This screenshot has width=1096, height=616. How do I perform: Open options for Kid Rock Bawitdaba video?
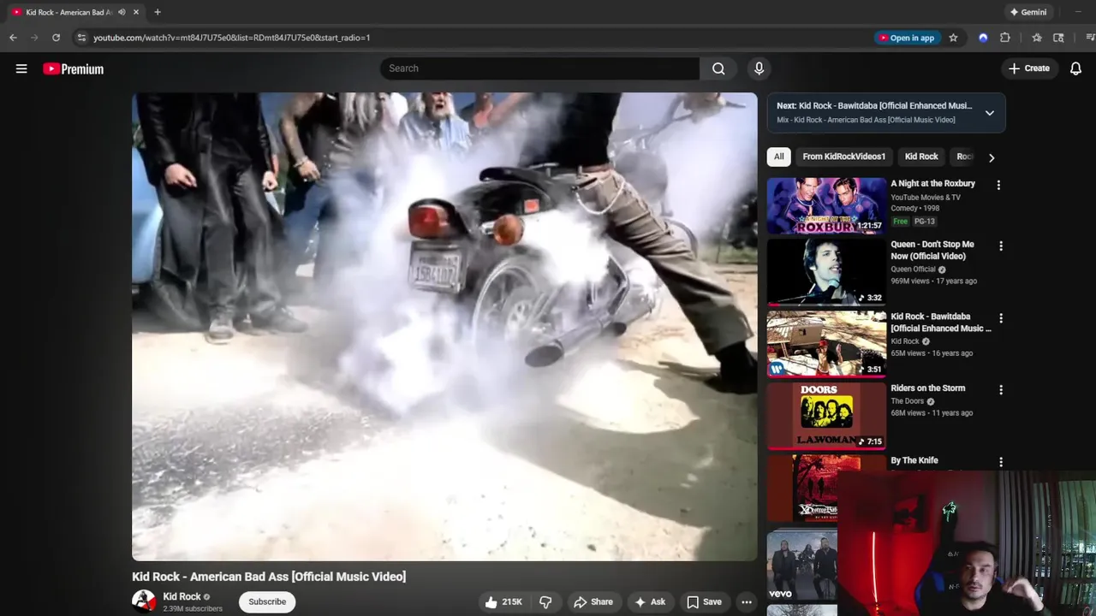point(1000,318)
